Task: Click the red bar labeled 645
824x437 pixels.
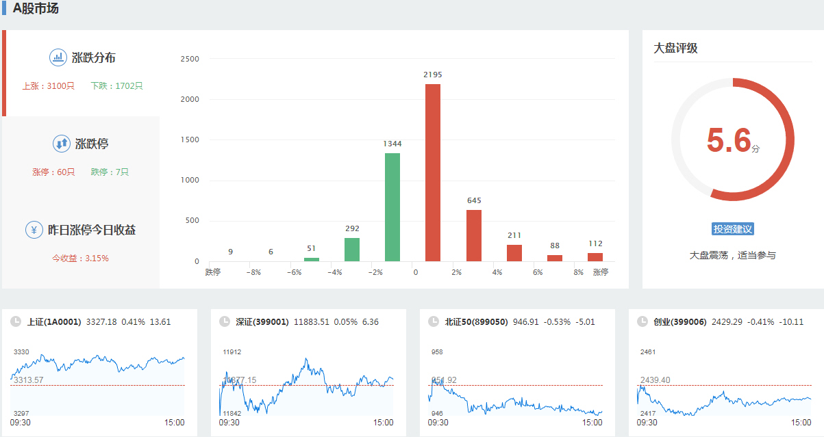Action: click(474, 235)
